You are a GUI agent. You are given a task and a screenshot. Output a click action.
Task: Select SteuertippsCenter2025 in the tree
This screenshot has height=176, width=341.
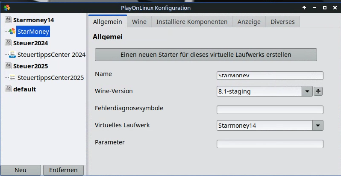coord(51,78)
